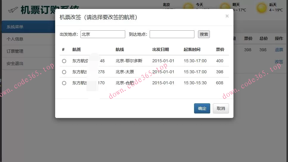Click the 退票 link in background table
The height and width of the screenshot is (162, 288).
(x=279, y=50)
